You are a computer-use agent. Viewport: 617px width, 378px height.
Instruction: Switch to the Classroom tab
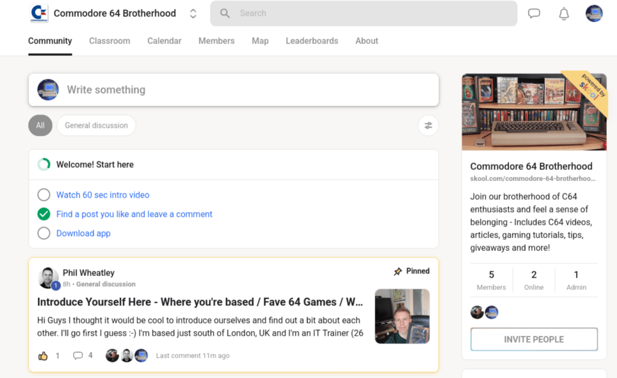(x=109, y=41)
